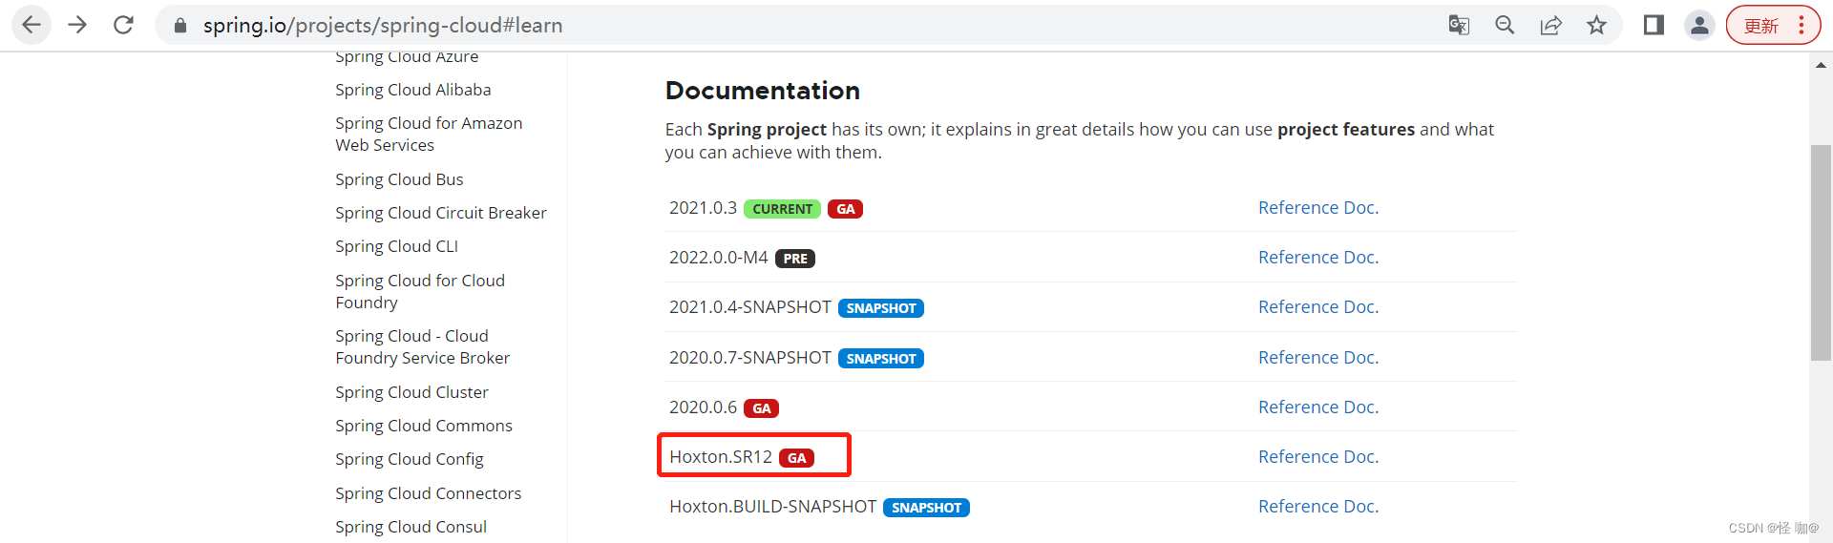Open Reference Doc. for 2021.0.4-SNAPSHOT
This screenshot has height=543, width=1833.
[x=1318, y=307]
